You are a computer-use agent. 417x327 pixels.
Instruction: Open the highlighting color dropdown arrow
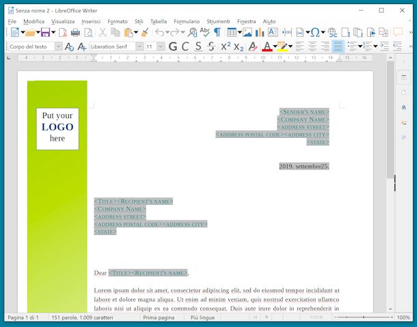click(x=291, y=46)
